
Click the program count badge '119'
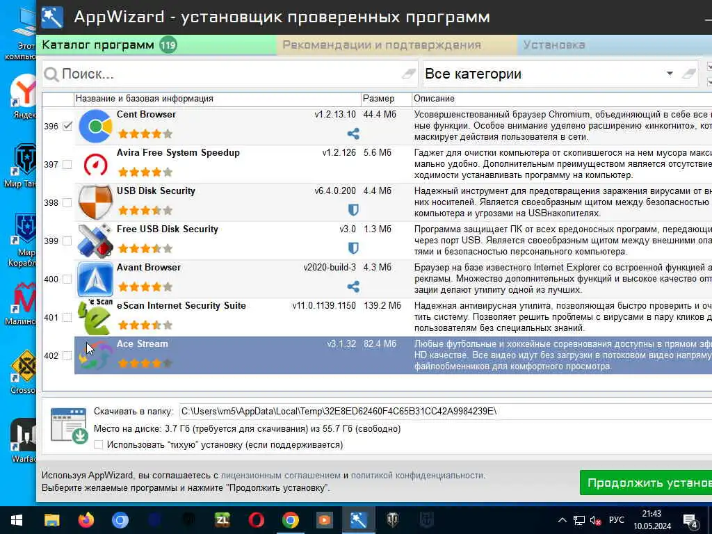[168, 45]
